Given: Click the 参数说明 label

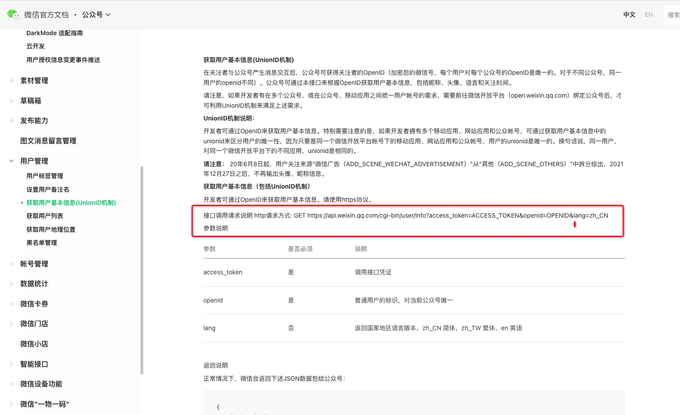Looking at the screenshot, I should (x=216, y=228).
